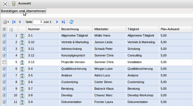Open task icon for Vertrieb & Marketing row
Screen dimensions: 193x106
(22, 42)
